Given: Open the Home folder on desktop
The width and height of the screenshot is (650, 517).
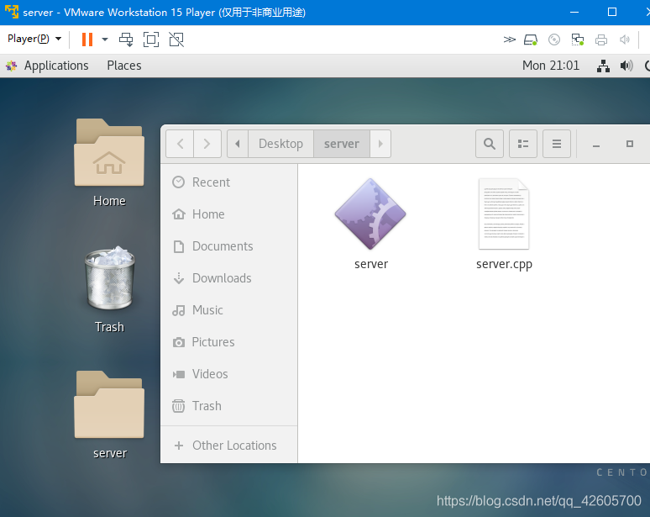Looking at the screenshot, I should click(x=109, y=162).
